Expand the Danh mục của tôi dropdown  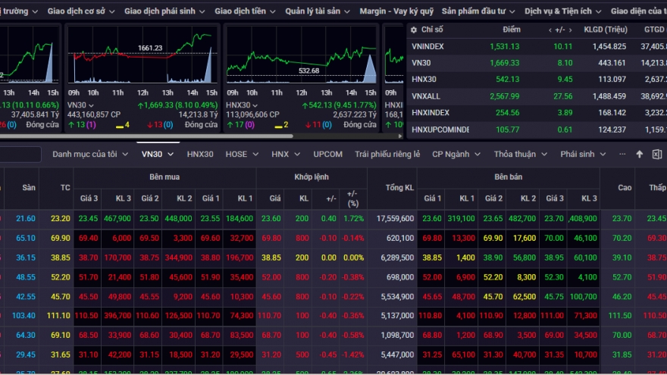(x=89, y=154)
